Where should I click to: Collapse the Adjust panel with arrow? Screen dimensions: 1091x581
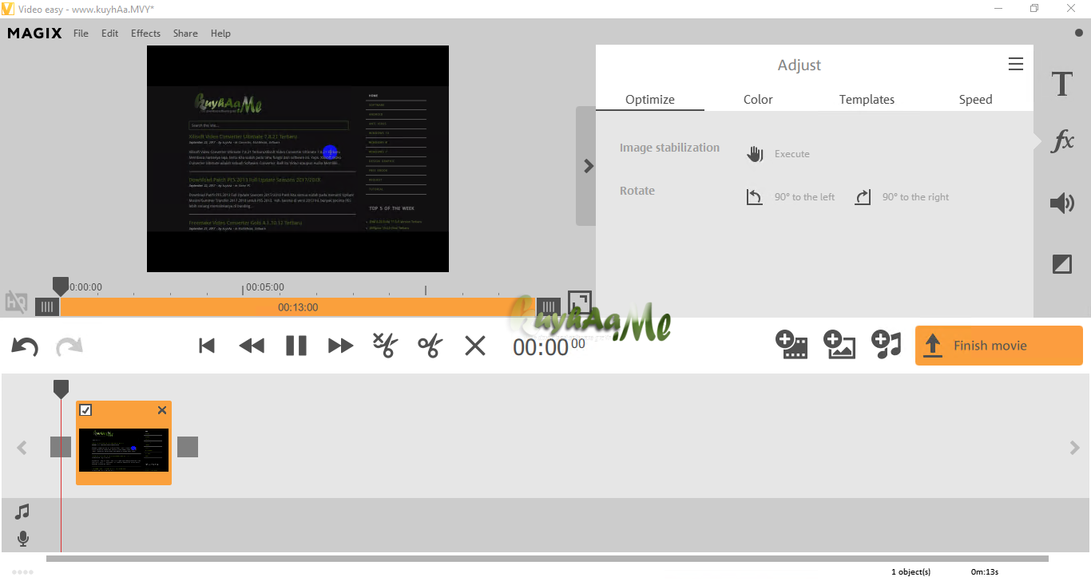point(586,166)
